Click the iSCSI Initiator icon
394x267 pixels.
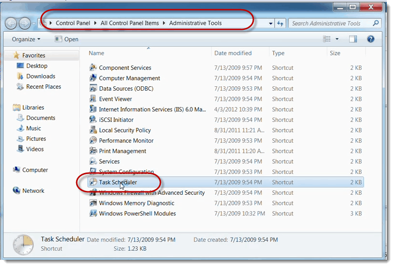pos(93,120)
